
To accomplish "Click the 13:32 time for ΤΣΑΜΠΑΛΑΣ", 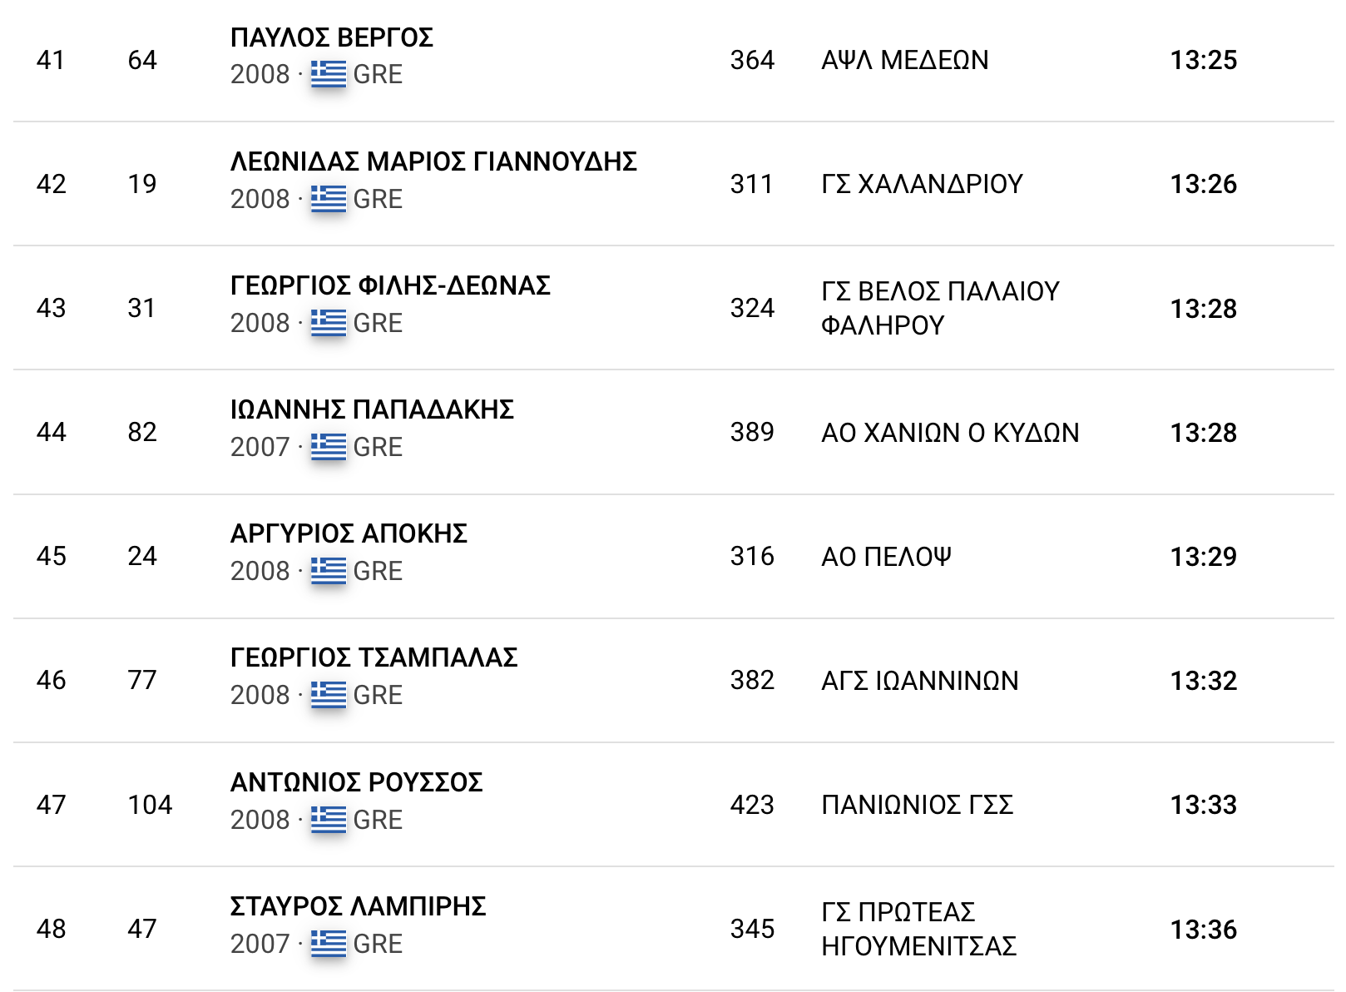I will pos(1203,681).
